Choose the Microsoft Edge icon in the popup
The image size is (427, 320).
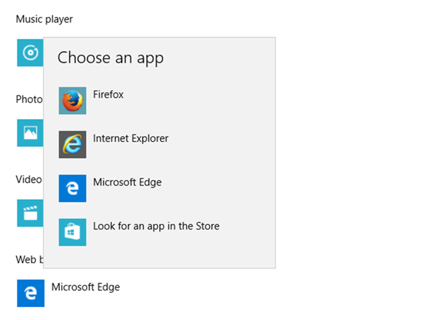[x=72, y=188]
